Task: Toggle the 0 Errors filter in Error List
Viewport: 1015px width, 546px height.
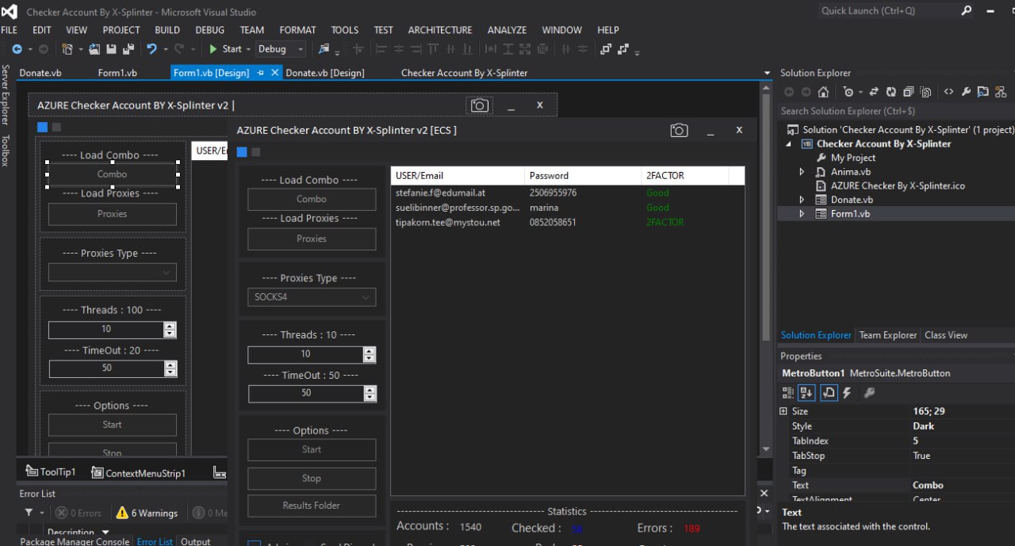Action: [79, 513]
